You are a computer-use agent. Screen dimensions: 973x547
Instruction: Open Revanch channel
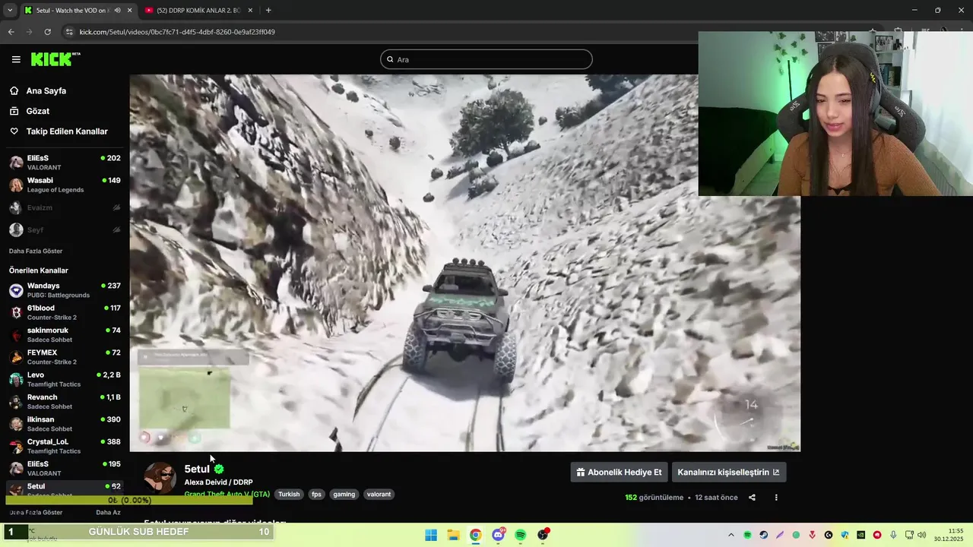pos(65,401)
